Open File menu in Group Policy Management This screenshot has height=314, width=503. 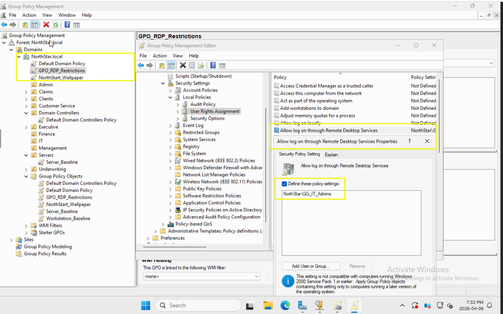tap(13, 15)
